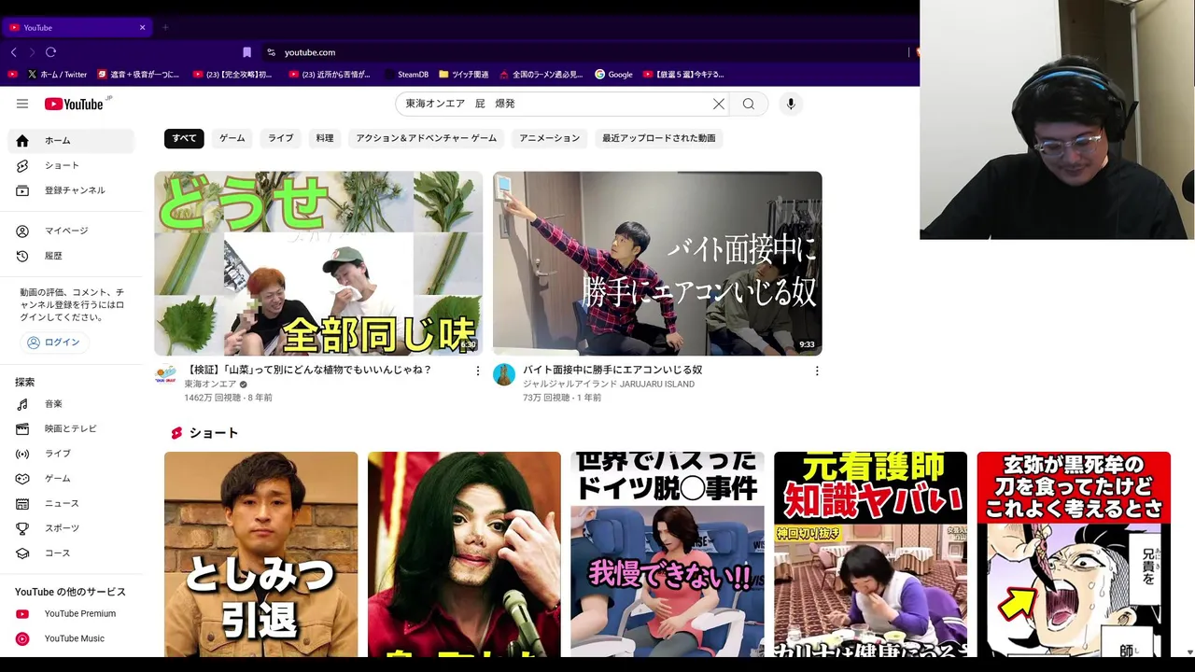Open コース under 探索
1195x672 pixels.
[71, 553]
